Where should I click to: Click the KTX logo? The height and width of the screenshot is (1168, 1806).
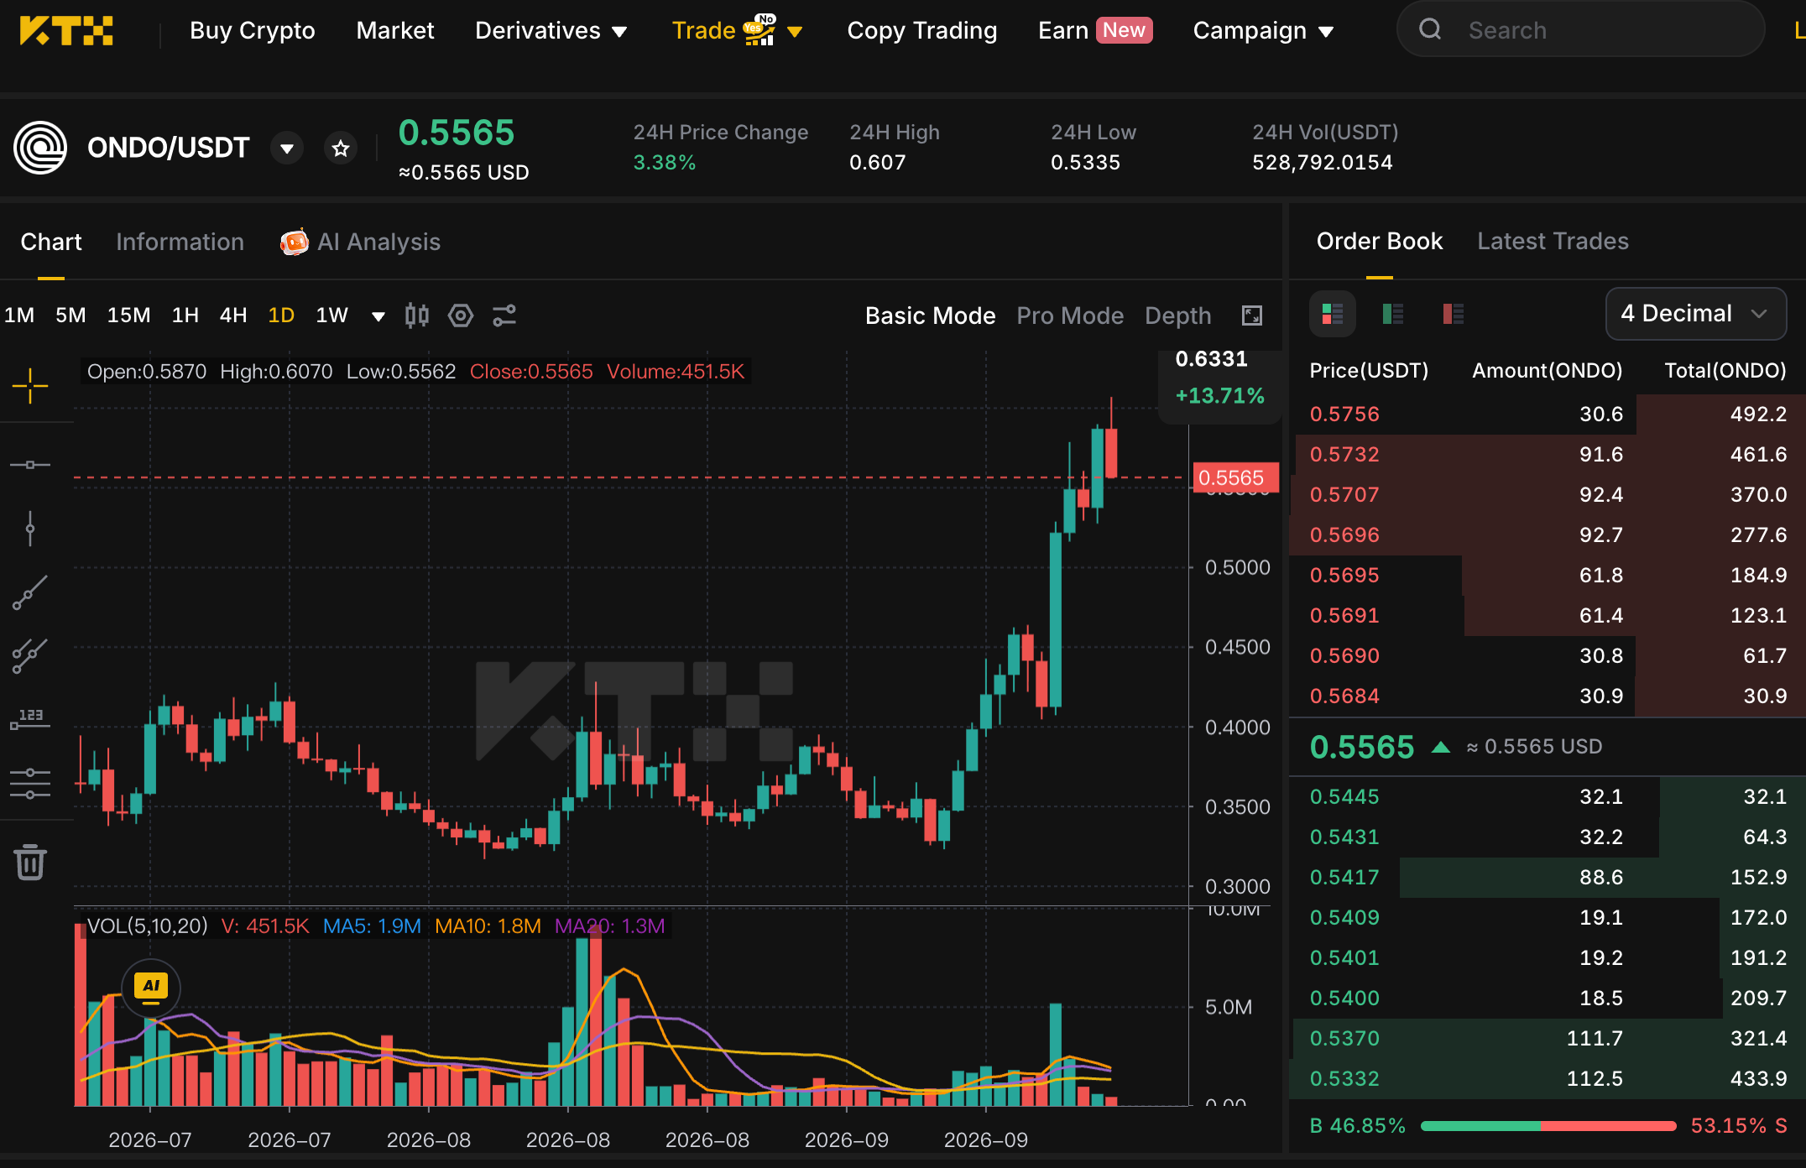point(65,31)
